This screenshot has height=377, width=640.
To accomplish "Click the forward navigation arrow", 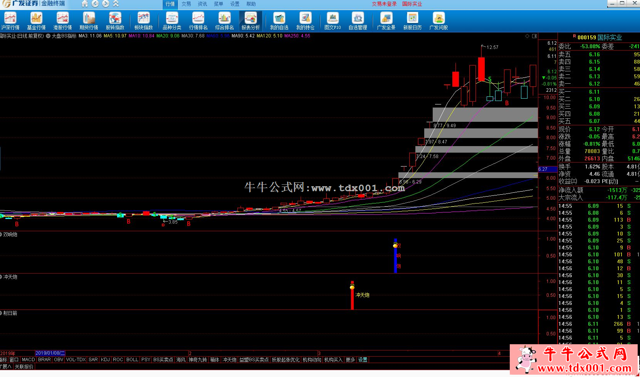I will point(106,4).
